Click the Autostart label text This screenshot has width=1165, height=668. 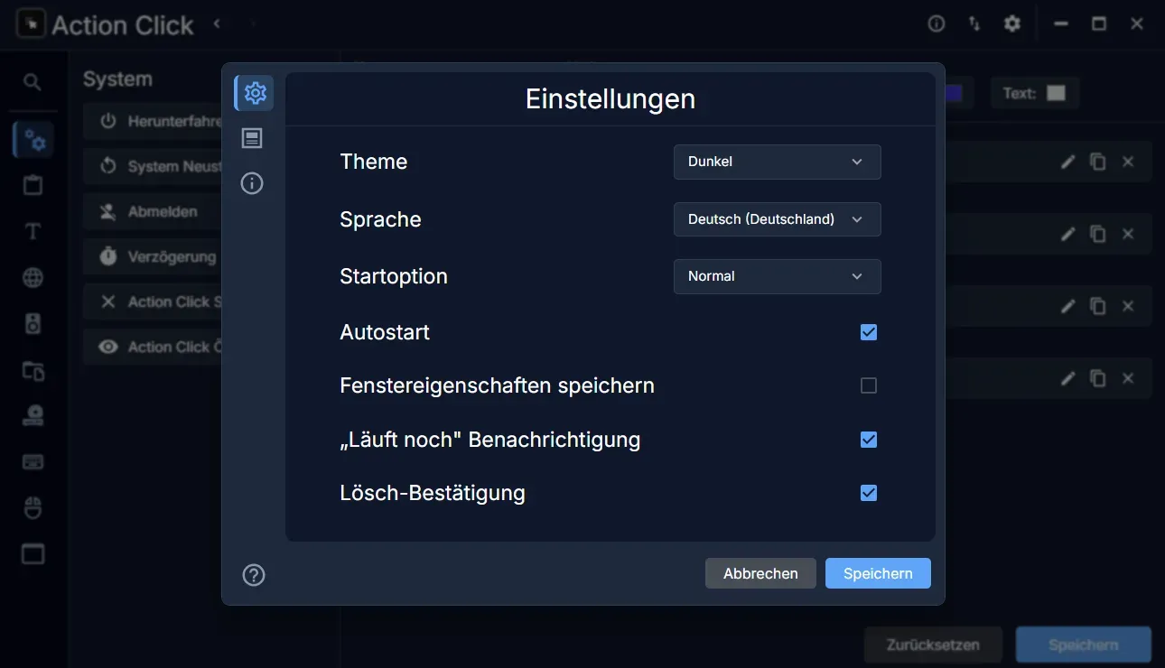(x=385, y=332)
